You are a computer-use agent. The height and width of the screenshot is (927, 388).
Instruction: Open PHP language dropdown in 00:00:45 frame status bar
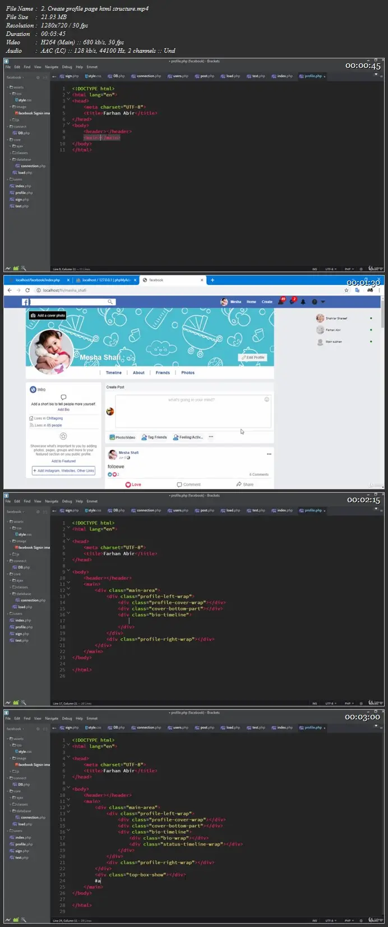pos(349,269)
